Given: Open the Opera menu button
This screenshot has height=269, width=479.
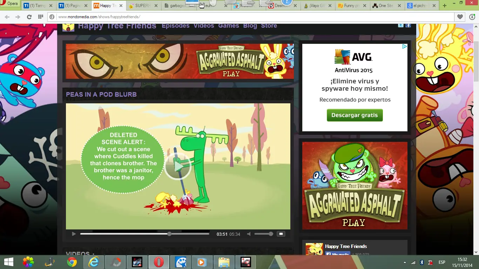Looking at the screenshot, I should [10, 4].
